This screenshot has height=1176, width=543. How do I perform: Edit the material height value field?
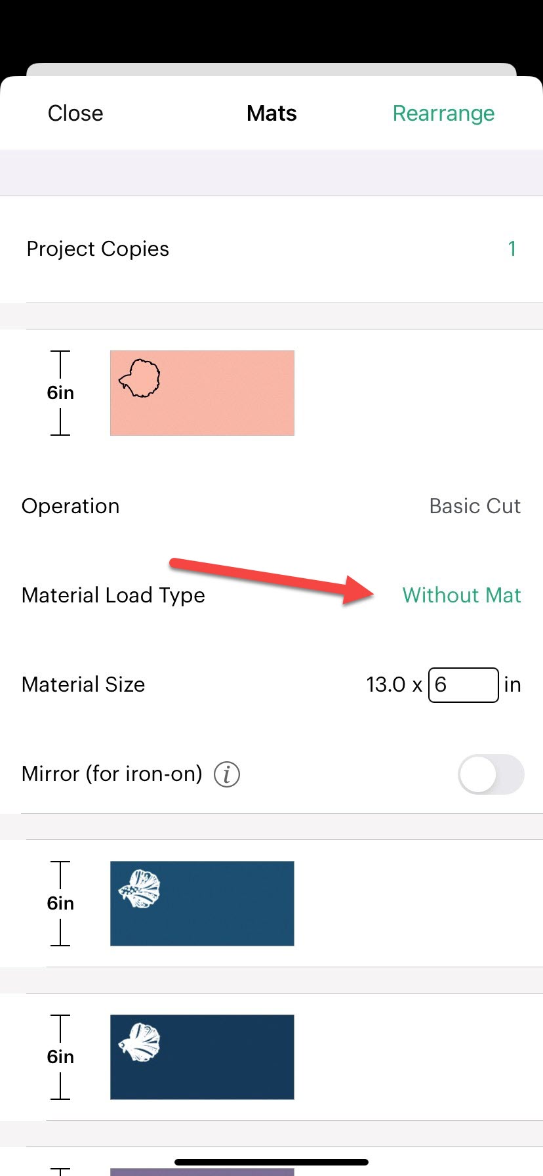tap(464, 684)
